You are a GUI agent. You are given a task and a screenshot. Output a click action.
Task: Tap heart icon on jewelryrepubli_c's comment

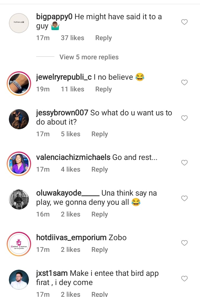[x=184, y=82]
